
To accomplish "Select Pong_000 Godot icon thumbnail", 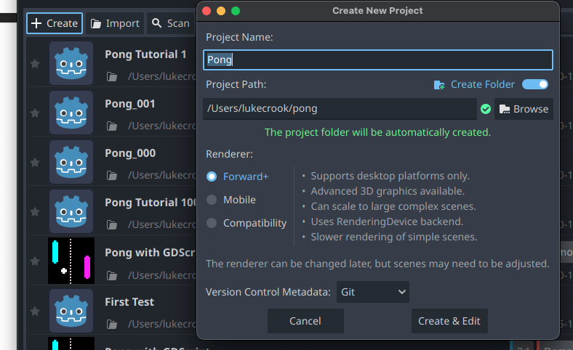I will coord(71,162).
